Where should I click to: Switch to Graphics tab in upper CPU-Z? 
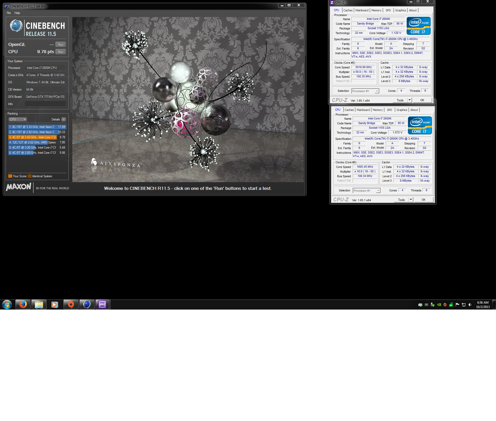(x=401, y=10)
